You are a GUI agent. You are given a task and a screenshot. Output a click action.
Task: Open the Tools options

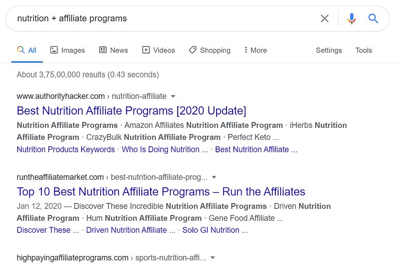[x=364, y=50]
